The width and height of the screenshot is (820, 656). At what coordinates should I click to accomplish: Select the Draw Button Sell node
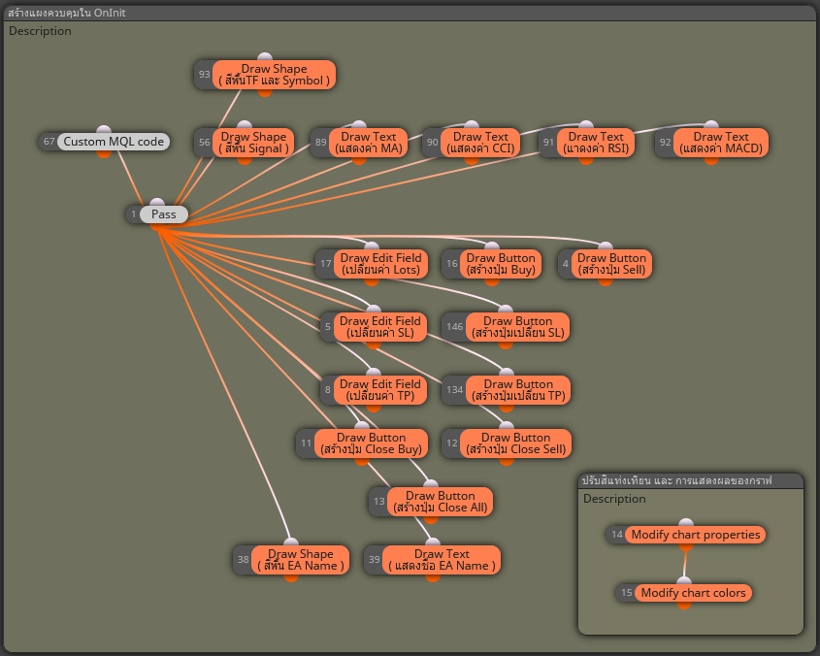coord(610,264)
